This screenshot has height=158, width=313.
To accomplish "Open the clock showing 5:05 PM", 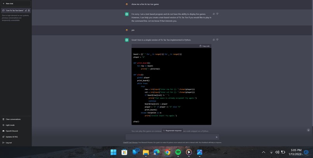I will [296, 152].
